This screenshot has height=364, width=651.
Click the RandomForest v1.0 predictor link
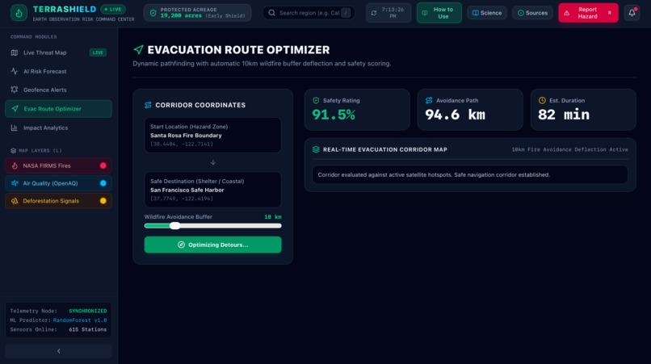(x=80, y=320)
